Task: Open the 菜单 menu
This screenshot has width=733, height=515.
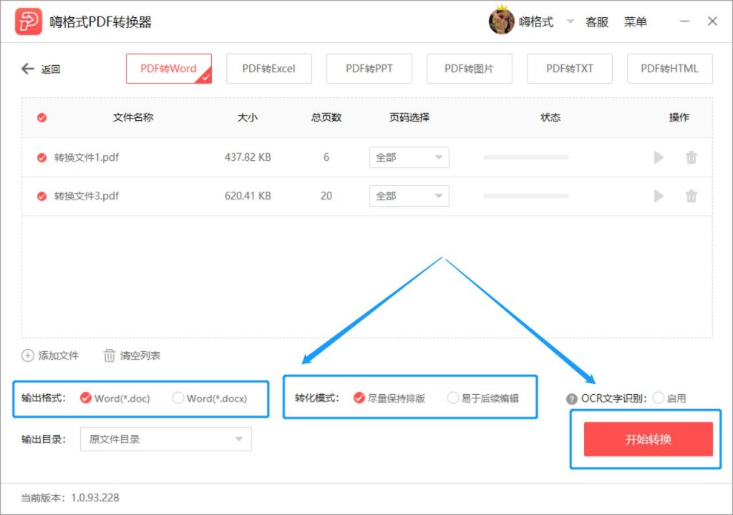Action: coord(635,22)
